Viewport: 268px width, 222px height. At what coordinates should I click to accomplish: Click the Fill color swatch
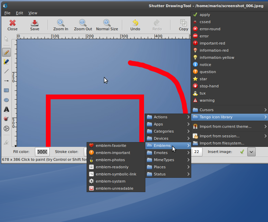[x=42, y=152]
